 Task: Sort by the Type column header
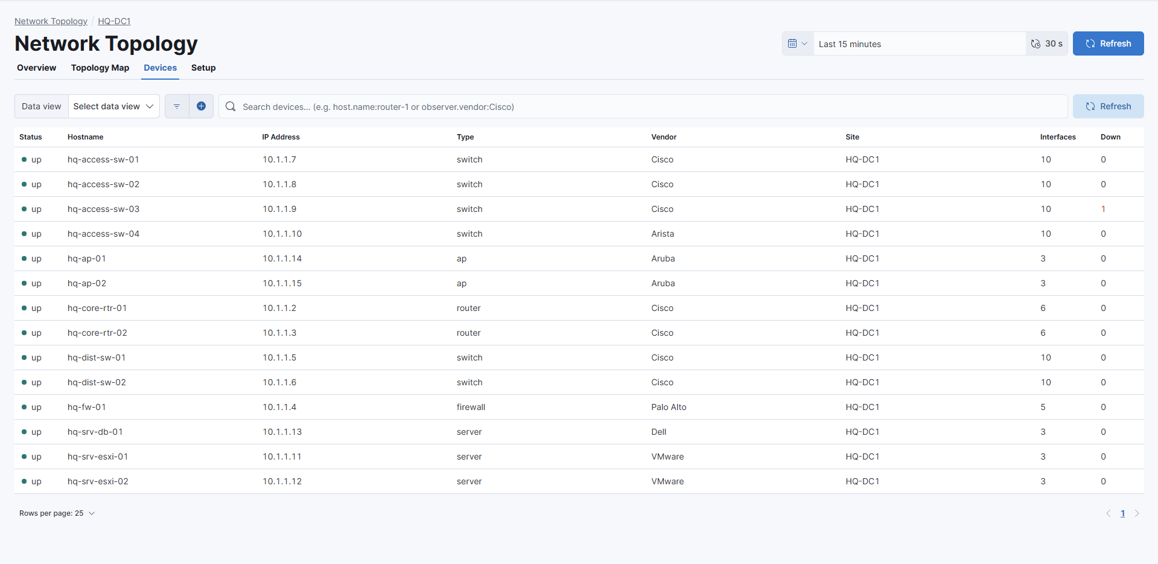pos(465,137)
